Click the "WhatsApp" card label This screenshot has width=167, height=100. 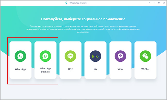20,69
